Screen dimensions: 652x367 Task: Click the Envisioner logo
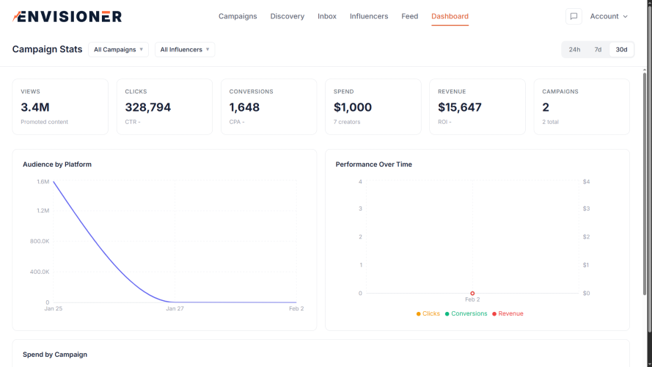[67, 16]
